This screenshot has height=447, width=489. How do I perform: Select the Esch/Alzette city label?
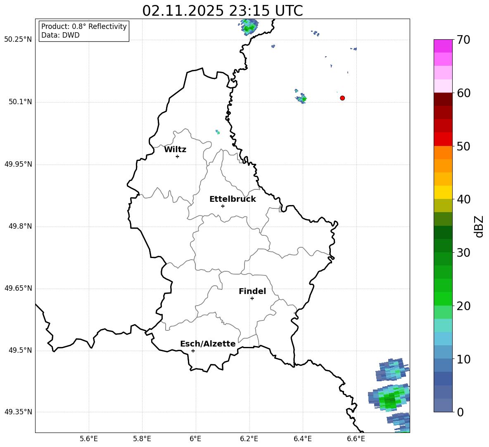[208, 344]
